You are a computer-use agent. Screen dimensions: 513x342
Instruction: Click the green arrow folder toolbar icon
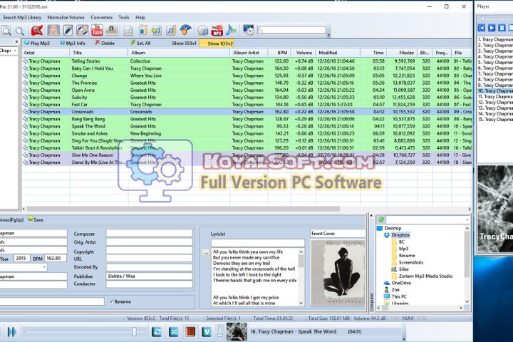[156, 31]
